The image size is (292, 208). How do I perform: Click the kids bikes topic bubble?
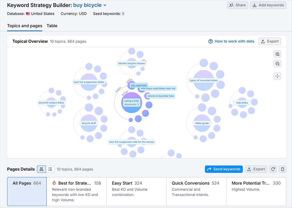(242, 102)
